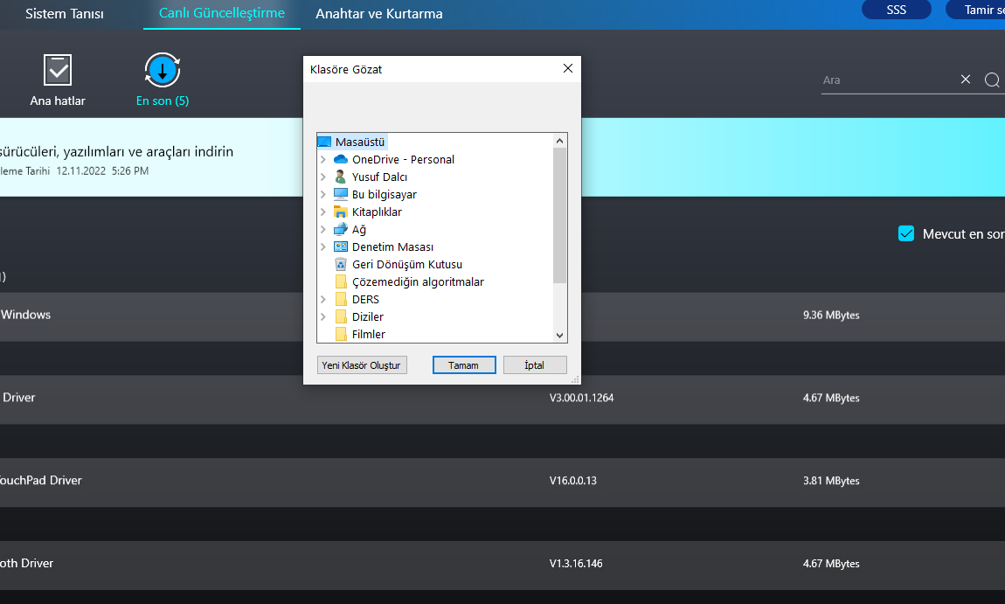Click the Masaüstü desktop icon

[324, 142]
